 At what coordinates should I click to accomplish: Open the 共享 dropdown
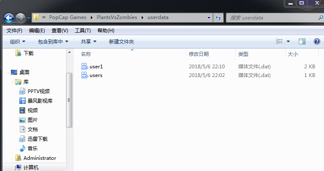pos(88,41)
